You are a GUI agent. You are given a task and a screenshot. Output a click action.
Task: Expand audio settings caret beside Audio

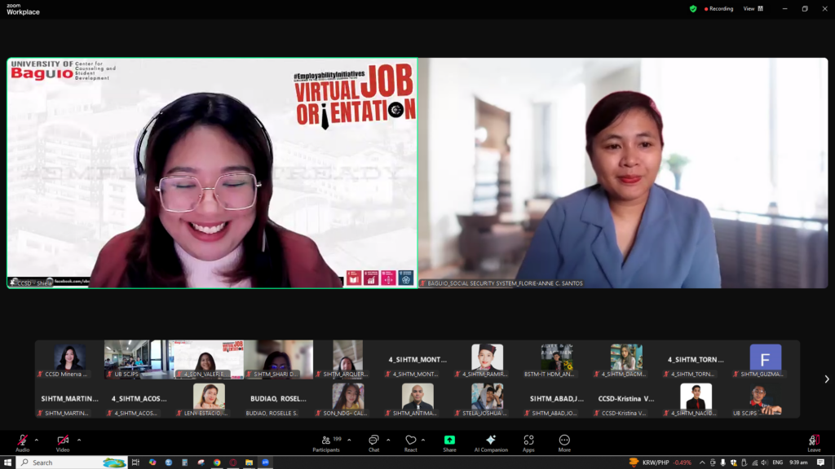pyautogui.click(x=37, y=440)
